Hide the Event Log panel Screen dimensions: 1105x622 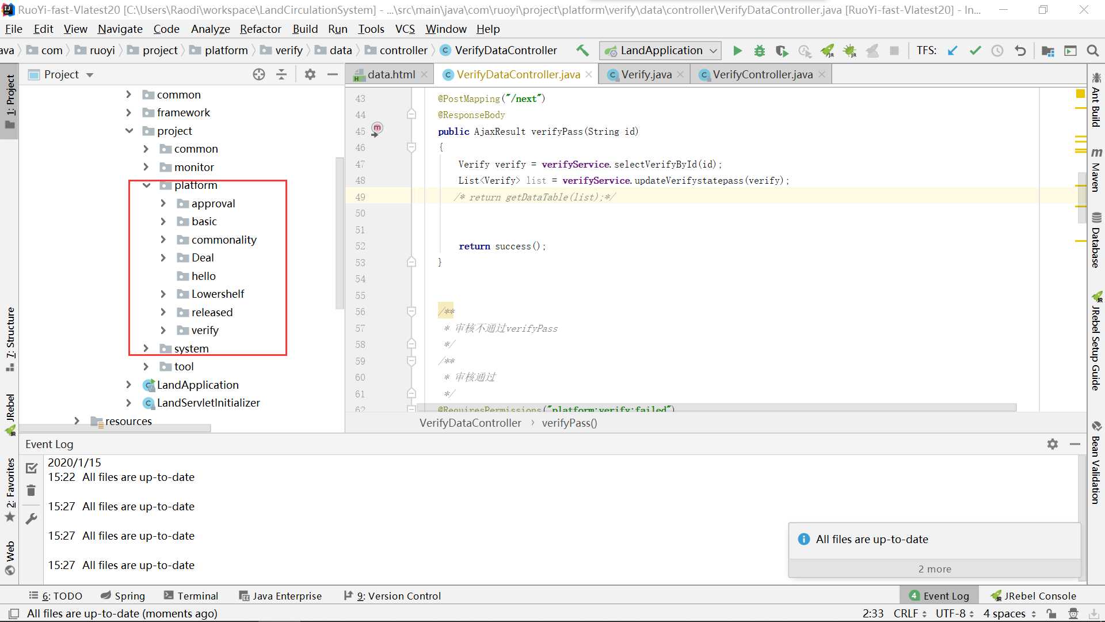[x=1074, y=444]
